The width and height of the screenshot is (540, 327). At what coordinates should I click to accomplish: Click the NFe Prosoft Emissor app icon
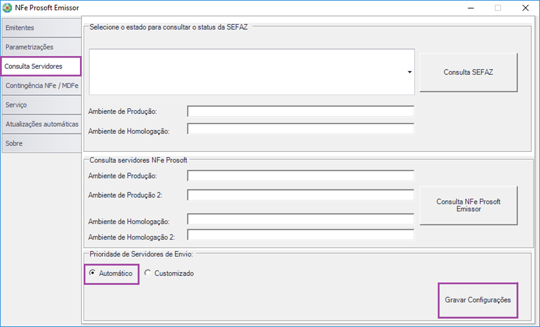(7, 8)
